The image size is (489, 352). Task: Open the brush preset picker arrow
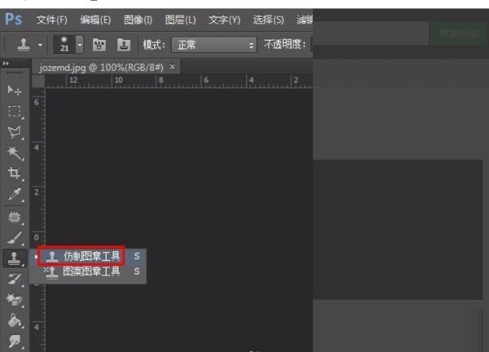point(80,45)
